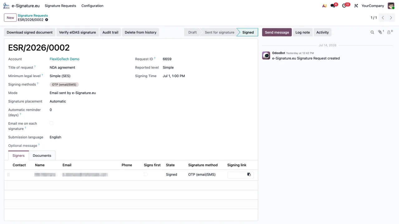Open the AI assistant icon in top bar
399x224 pixels.
tap(324, 6)
